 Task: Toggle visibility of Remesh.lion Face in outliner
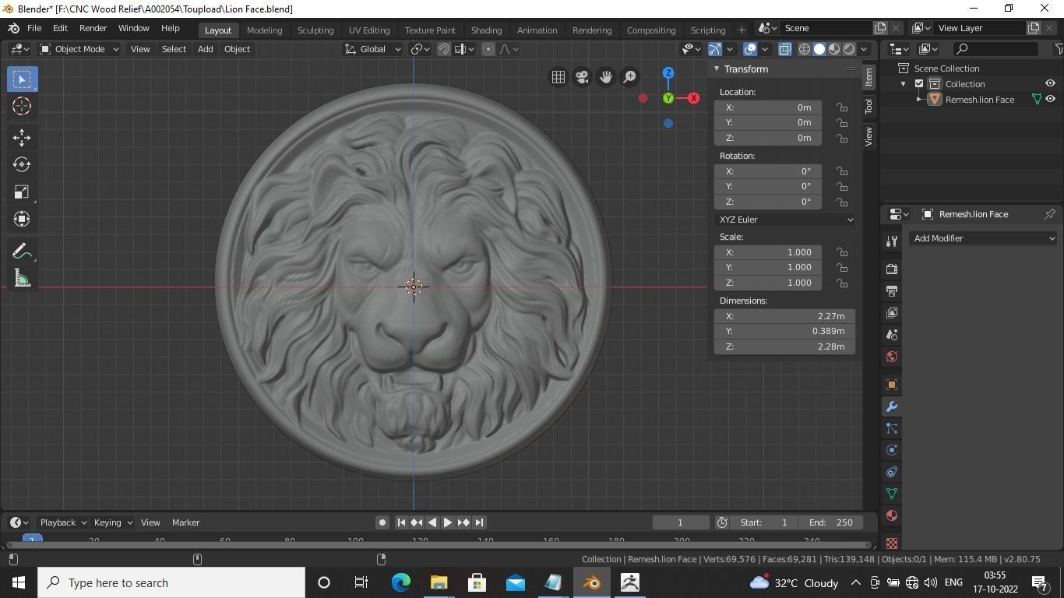click(1050, 99)
